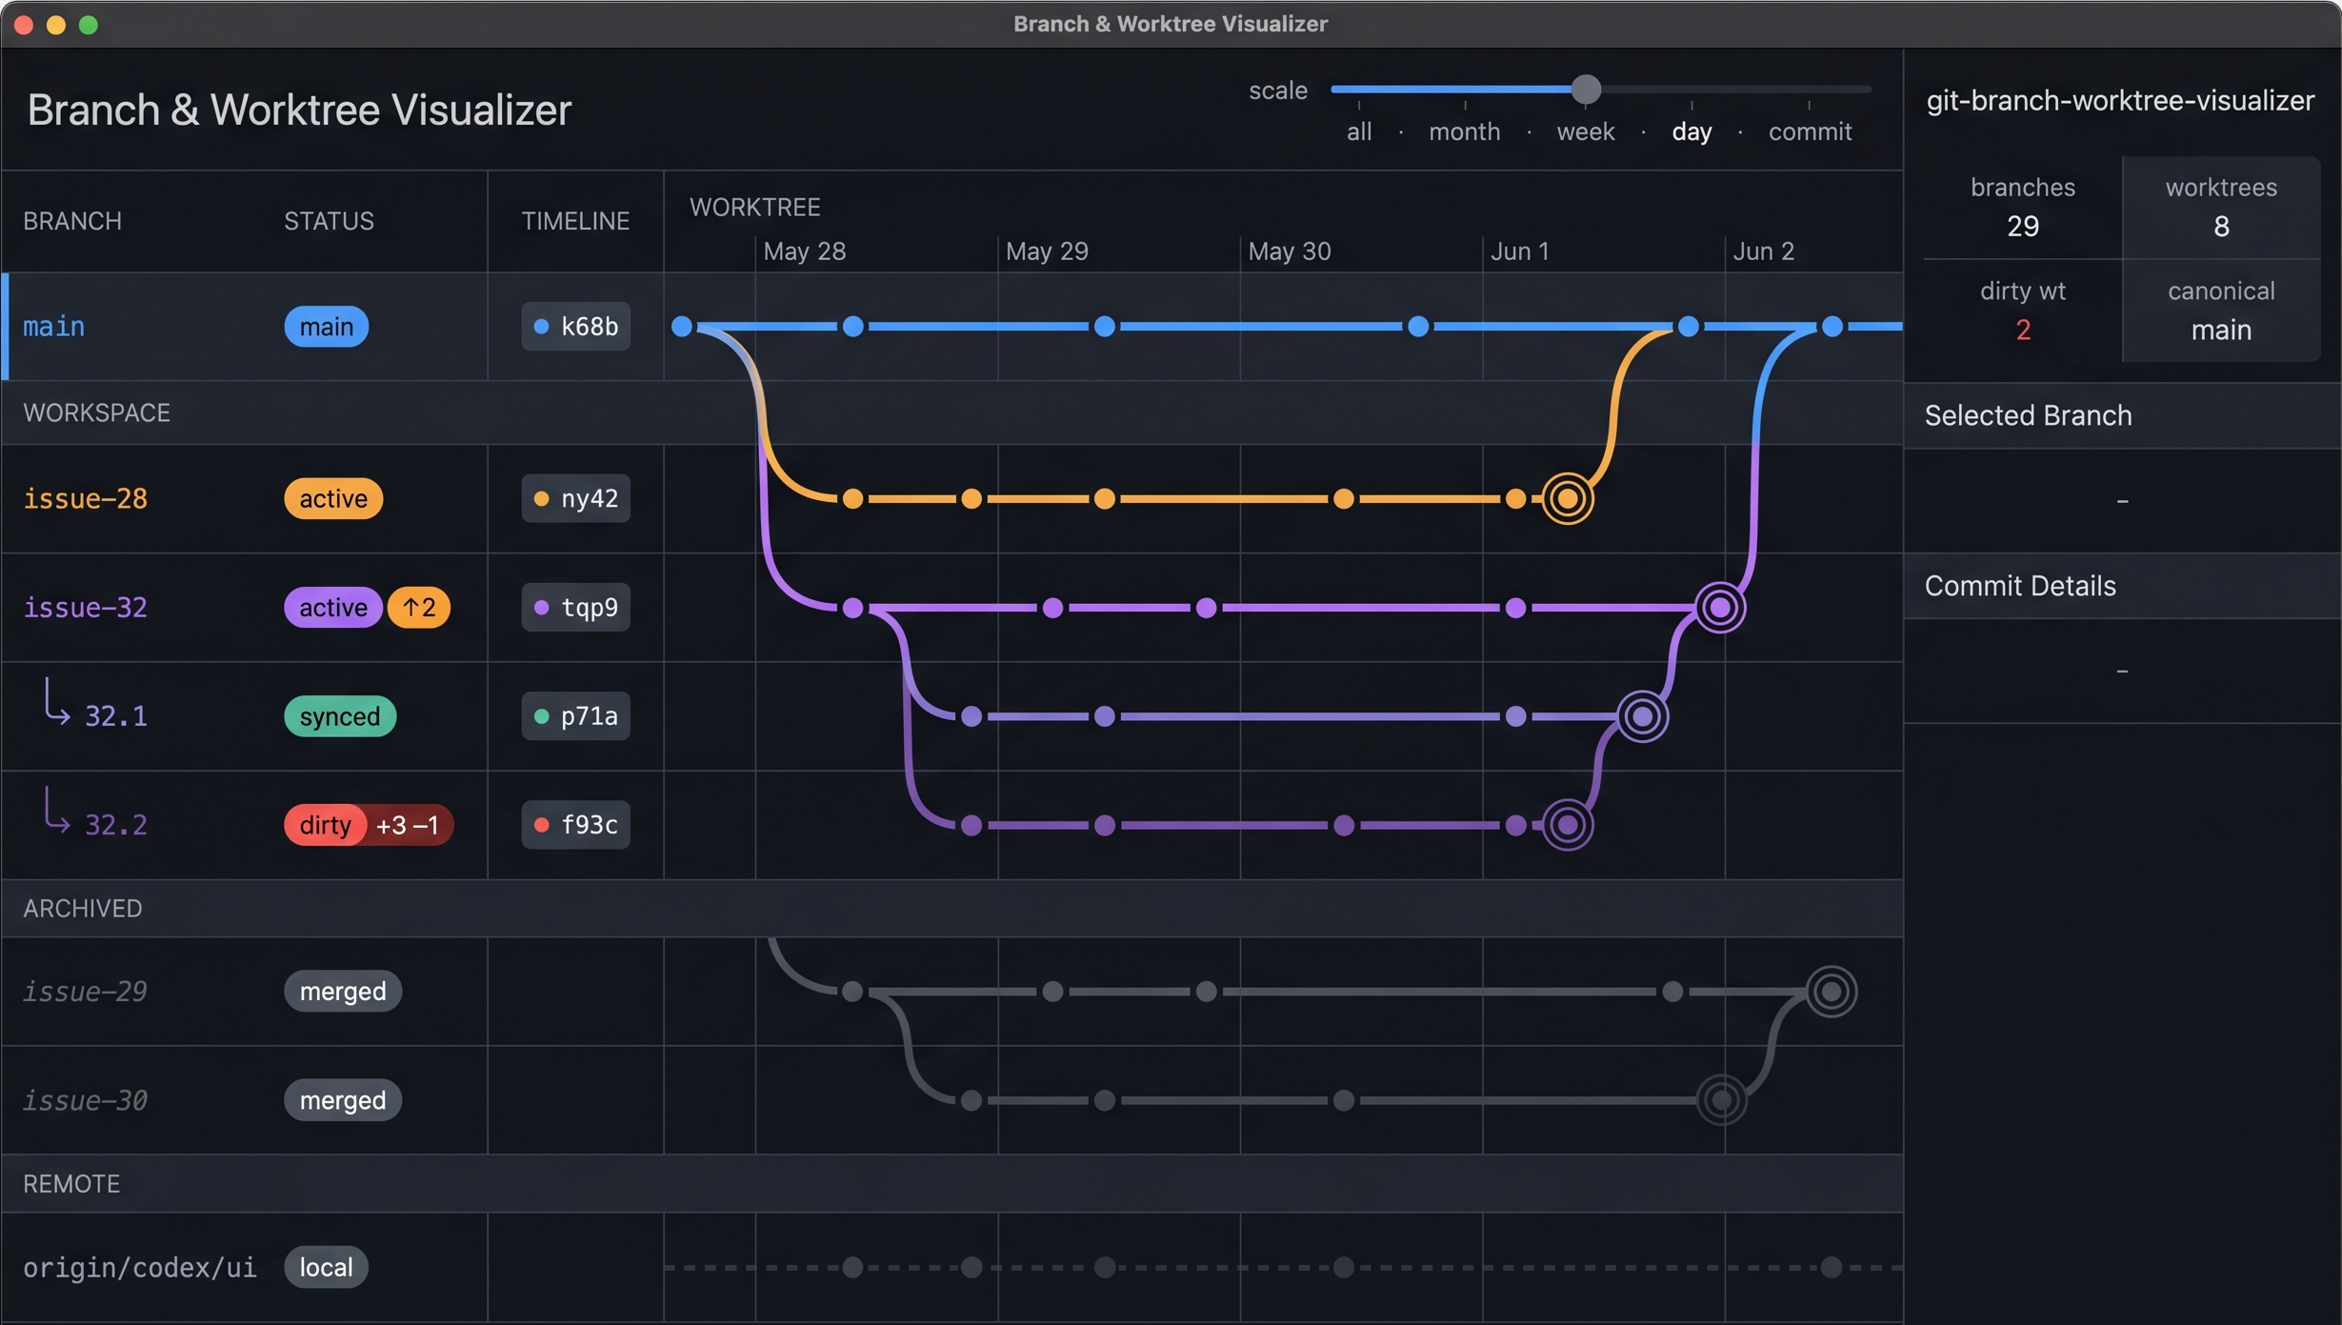Click issue-28 worktree head ring marker
Screen dimensions: 2342x1325
point(1568,499)
